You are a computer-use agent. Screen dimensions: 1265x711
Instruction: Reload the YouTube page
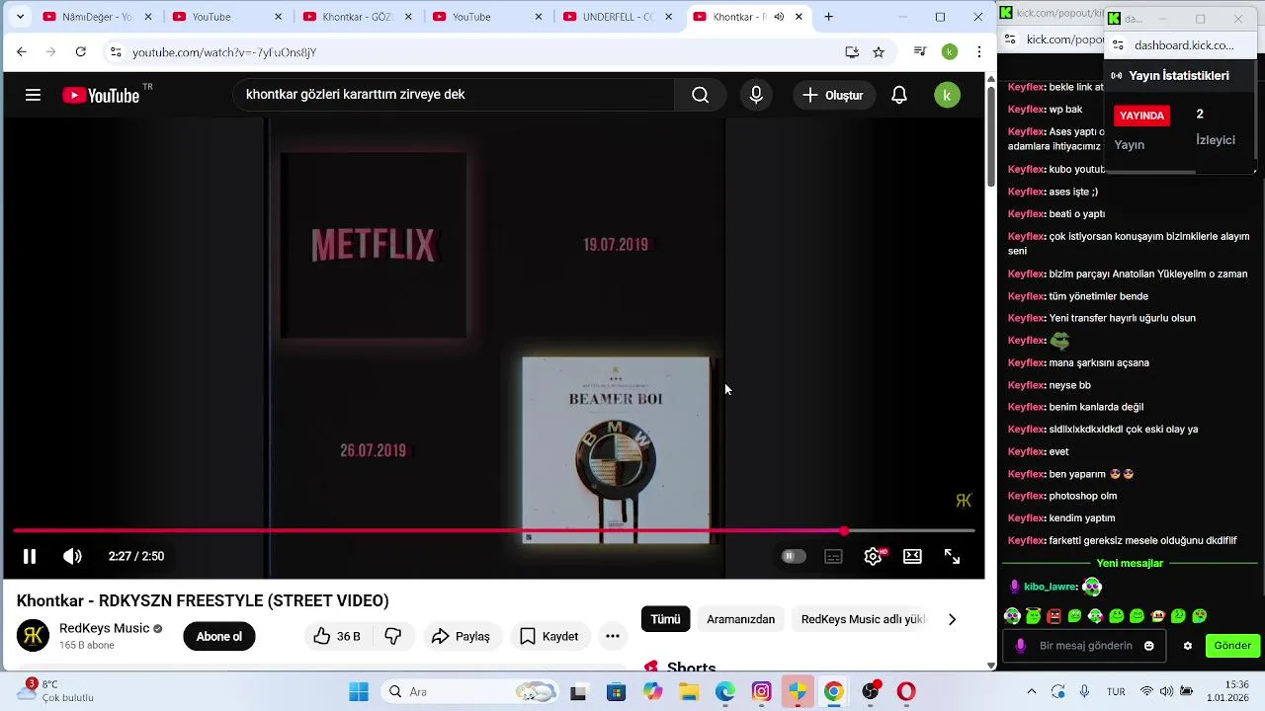point(81,51)
